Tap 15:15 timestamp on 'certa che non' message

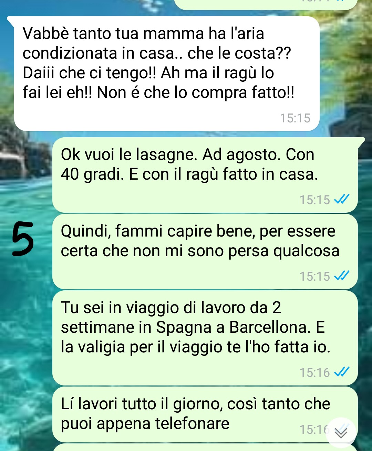314,276
